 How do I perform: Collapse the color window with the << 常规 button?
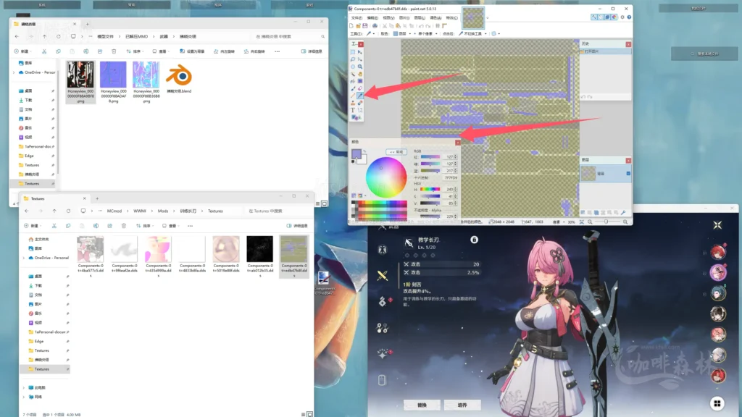(396, 151)
